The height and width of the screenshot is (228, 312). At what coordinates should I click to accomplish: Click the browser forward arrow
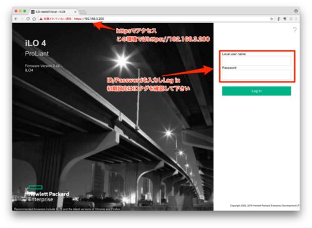(22, 19)
